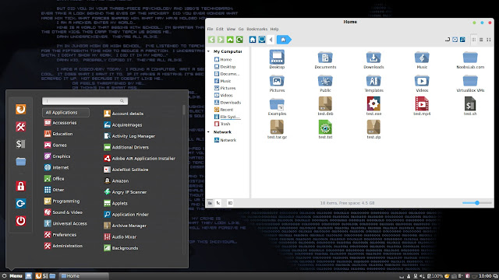Select Music in the sidebar

pyautogui.click(x=223, y=81)
